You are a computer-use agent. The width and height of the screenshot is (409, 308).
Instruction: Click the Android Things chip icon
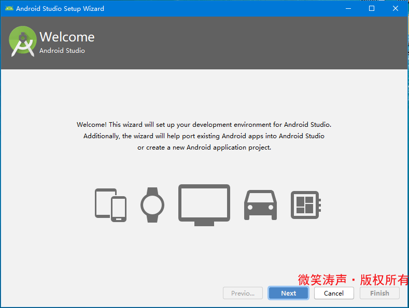tap(306, 205)
